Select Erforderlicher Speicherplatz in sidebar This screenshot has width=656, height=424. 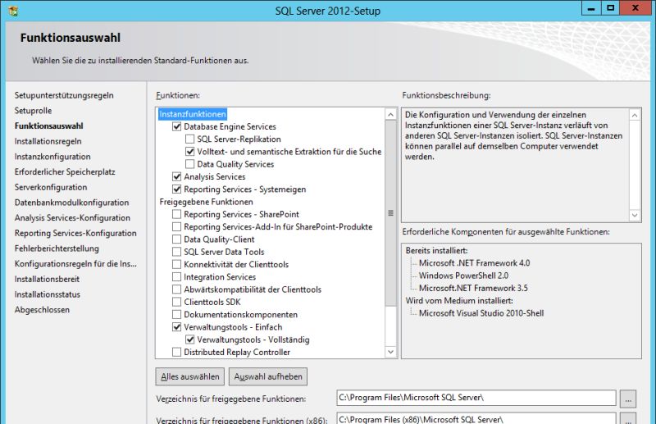tap(65, 172)
